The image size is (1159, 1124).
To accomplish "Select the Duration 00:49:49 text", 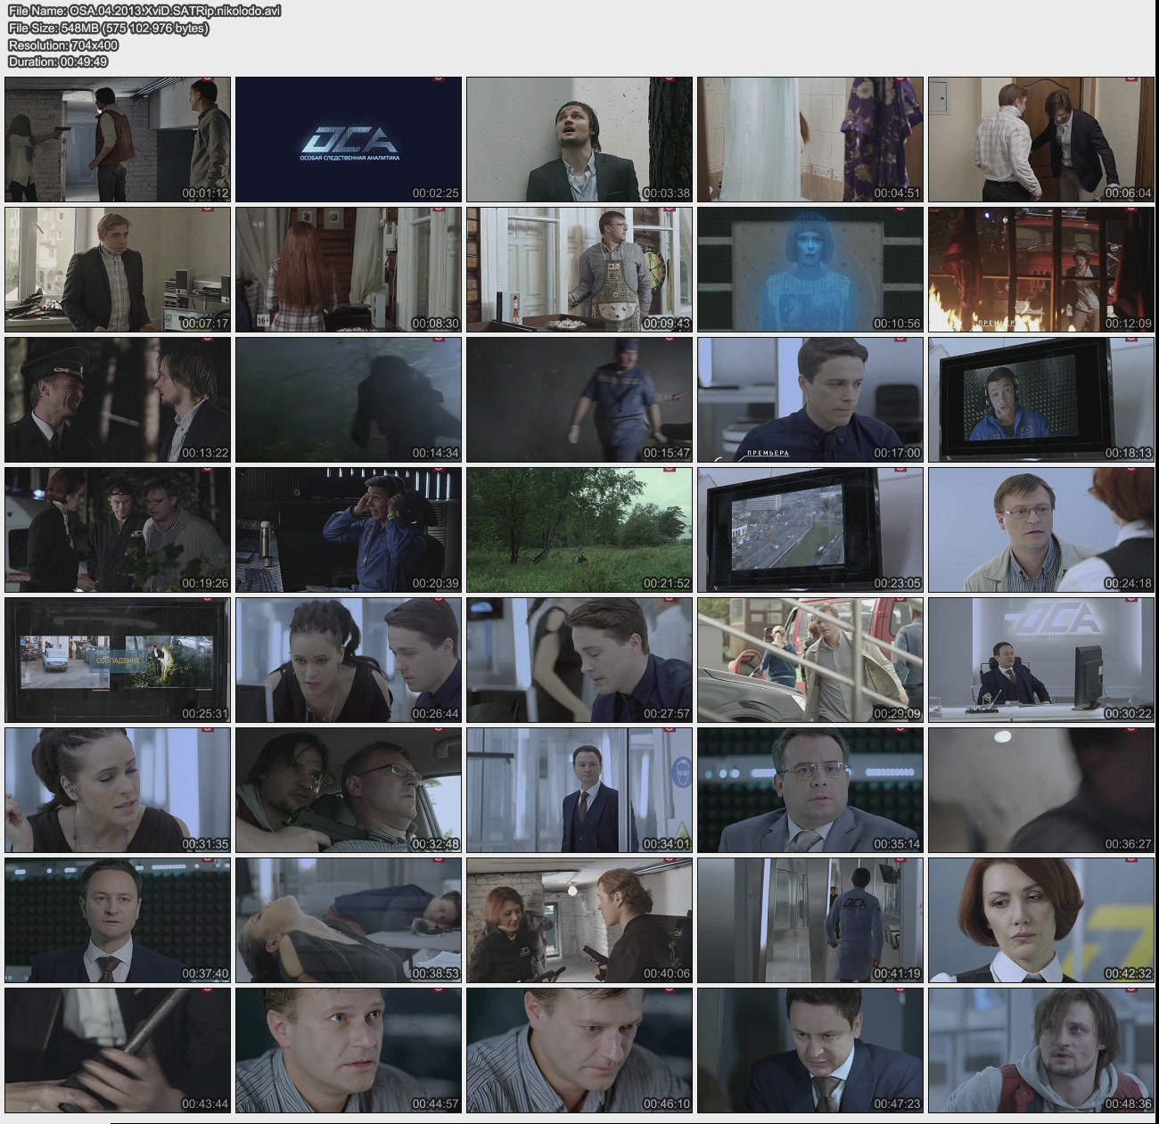I will click(x=58, y=62).
